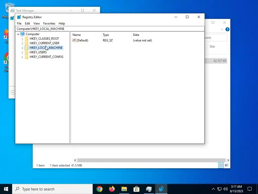The width and height of the screenshot is (258, 194).
Task: Click the HKEY_CURRENT_CONFIG folder icon
Action: click(x=26, y=57)
